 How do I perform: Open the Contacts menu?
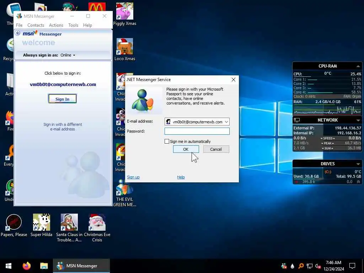point(36,25)
